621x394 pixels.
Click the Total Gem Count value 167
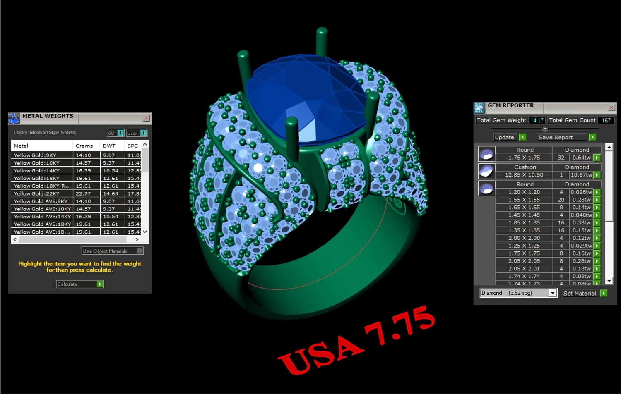(606, 120)
